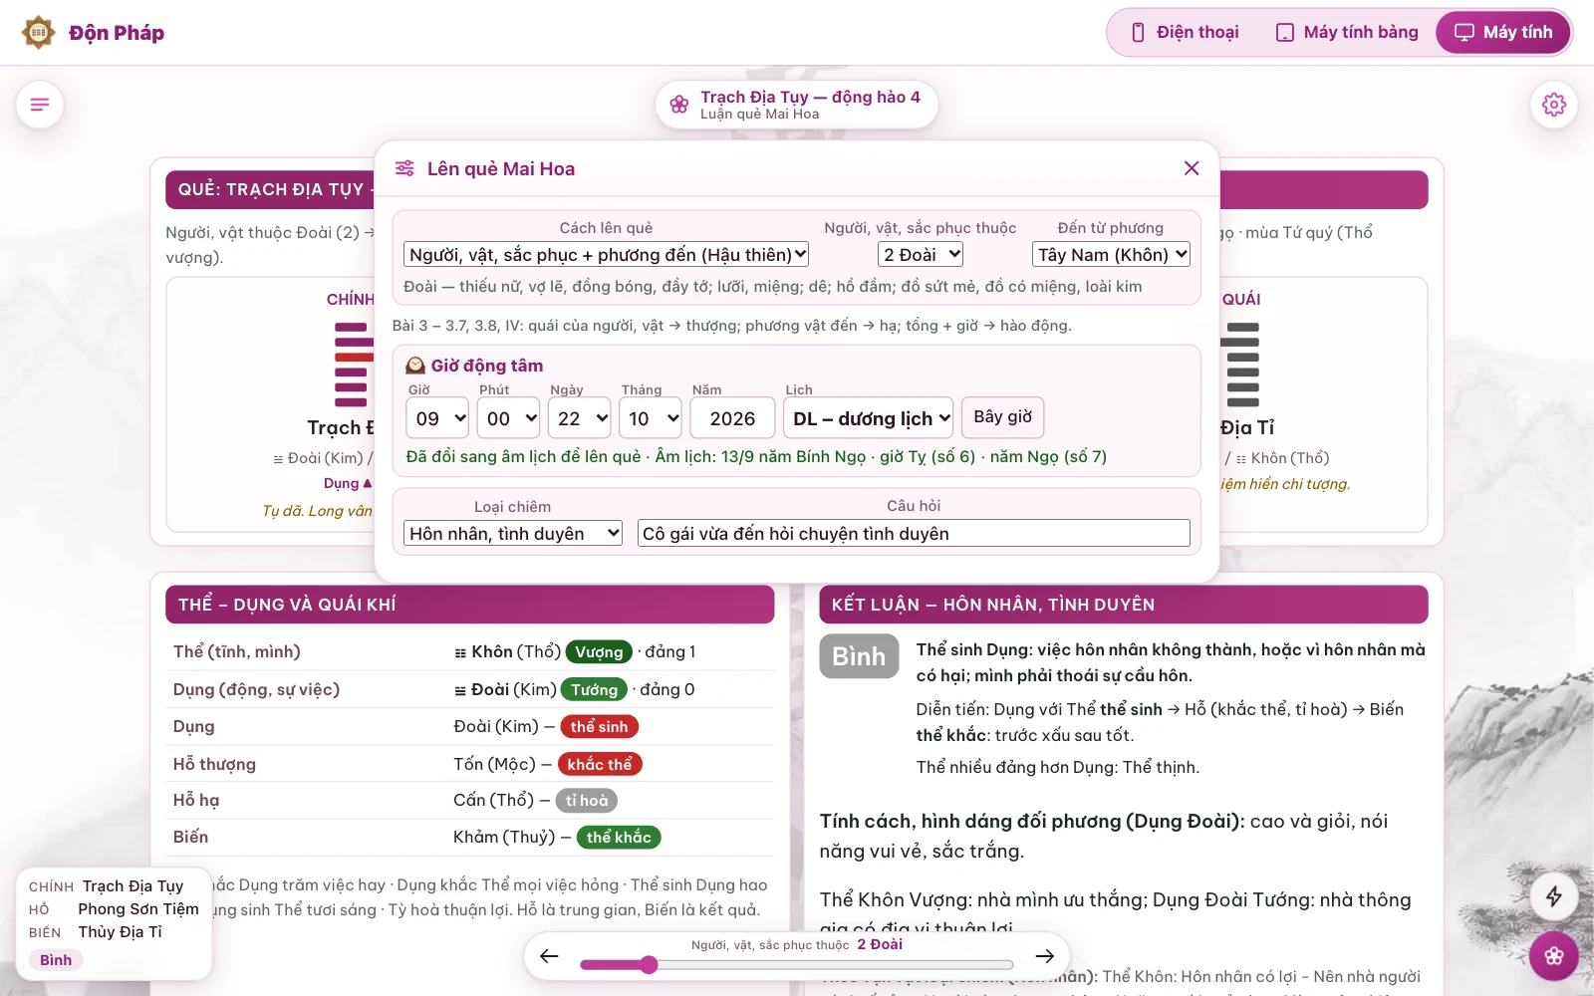Click the Câu hỏi question input field
This screenshot has height=996, width=1594.
914,533
